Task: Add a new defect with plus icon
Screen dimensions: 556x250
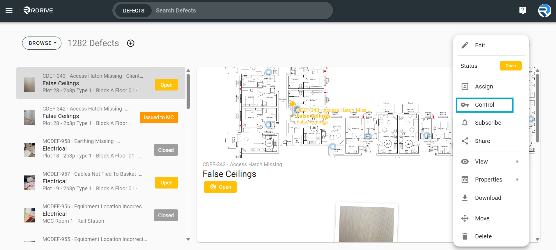Action: coord(131,43)
